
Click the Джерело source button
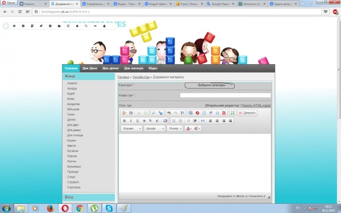pyautogui.click(x=247, y=113)
